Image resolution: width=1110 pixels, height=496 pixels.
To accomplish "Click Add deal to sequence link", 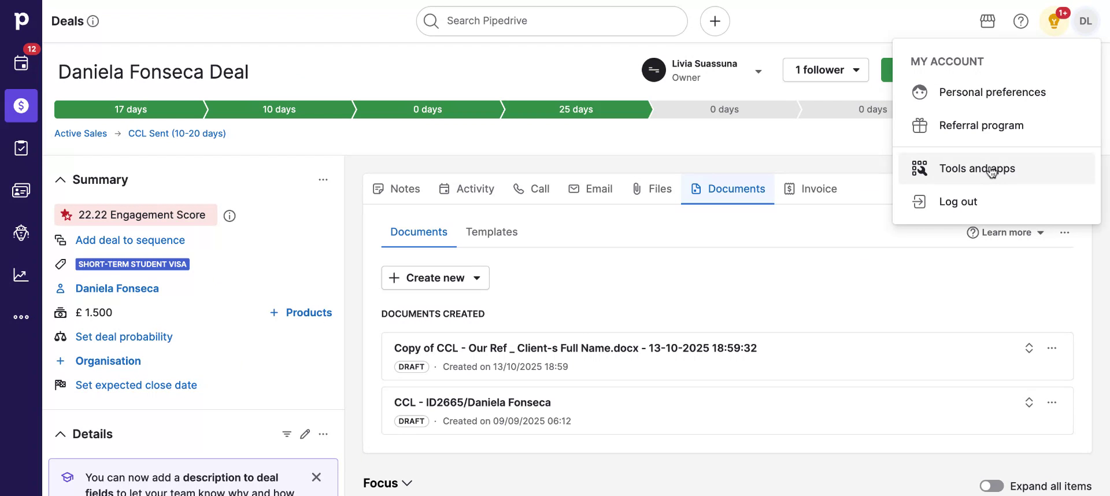I will pyautogui.click(x=130, y=240).
